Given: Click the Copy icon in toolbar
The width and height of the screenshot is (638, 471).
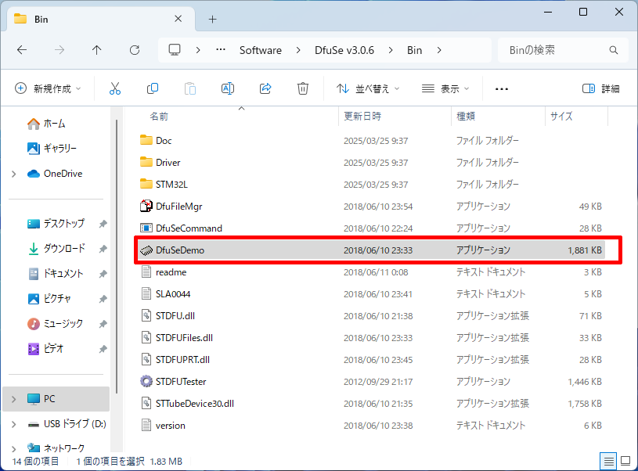Looking at the screenshot, I should (153, 88).
